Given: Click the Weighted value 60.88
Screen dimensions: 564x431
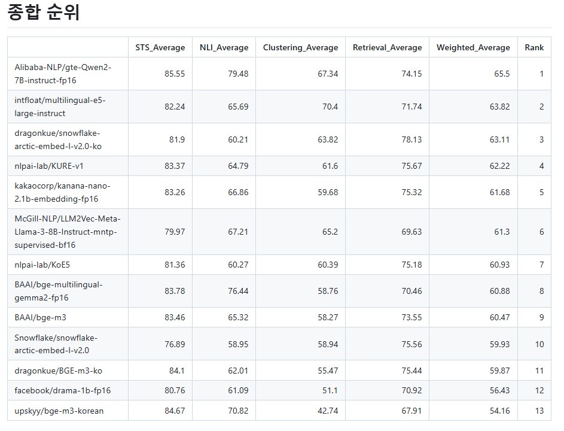Looking at the screenshot, I should click(499, 291).
